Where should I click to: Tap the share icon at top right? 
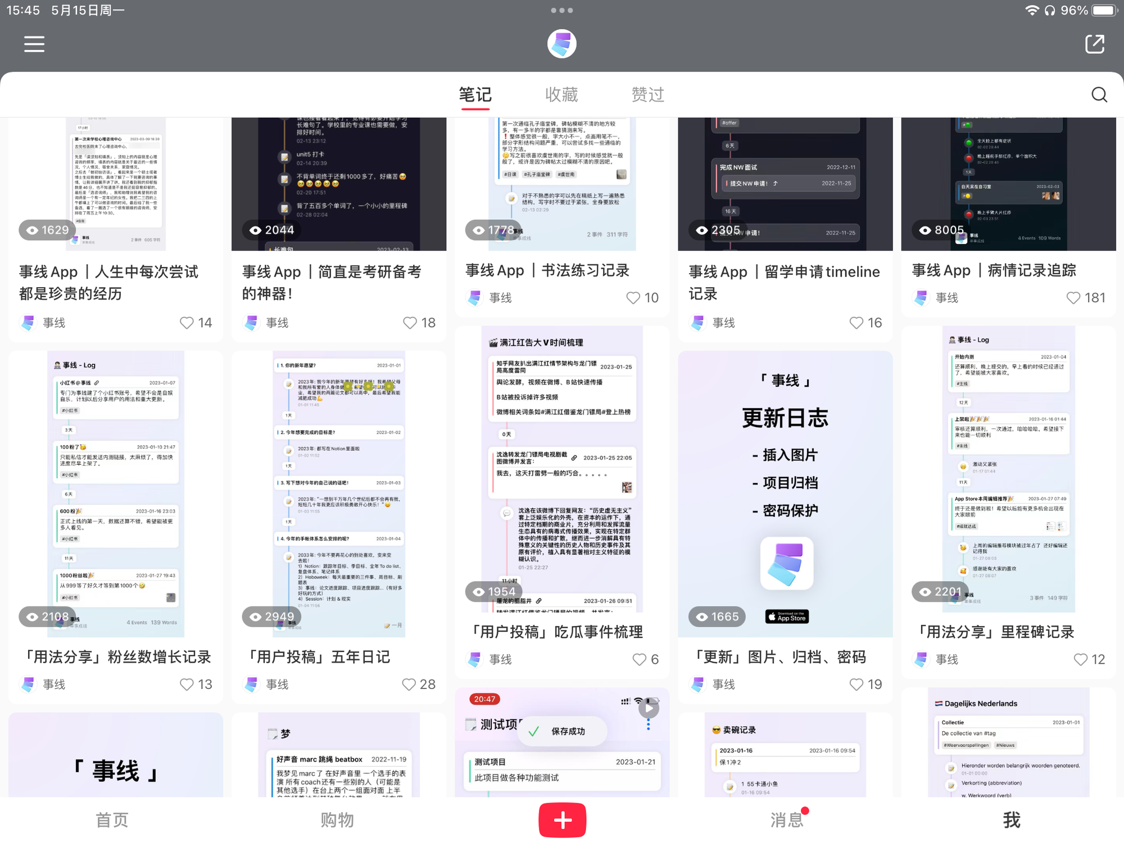point(1095,44)
